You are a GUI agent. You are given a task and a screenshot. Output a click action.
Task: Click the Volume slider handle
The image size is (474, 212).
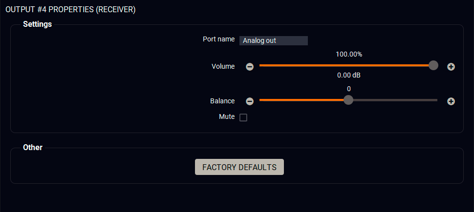click(433, 65)
